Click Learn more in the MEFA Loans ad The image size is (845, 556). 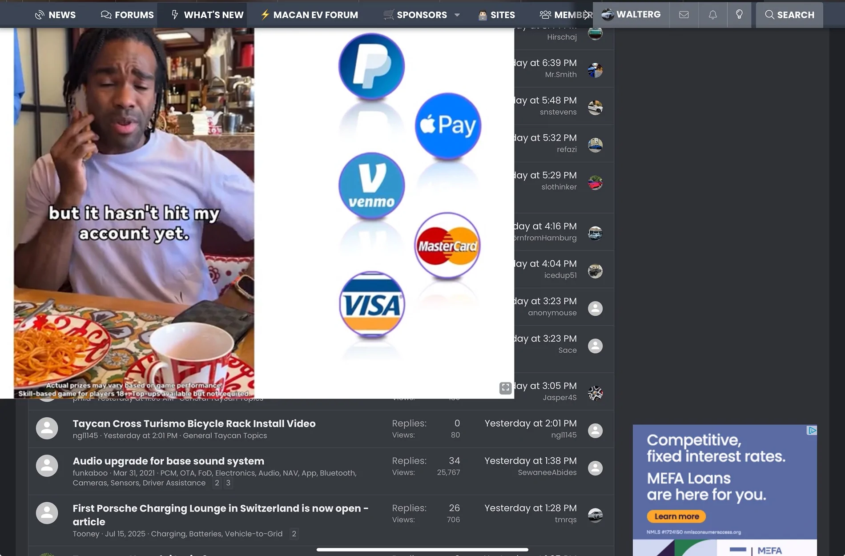[676, 516]
